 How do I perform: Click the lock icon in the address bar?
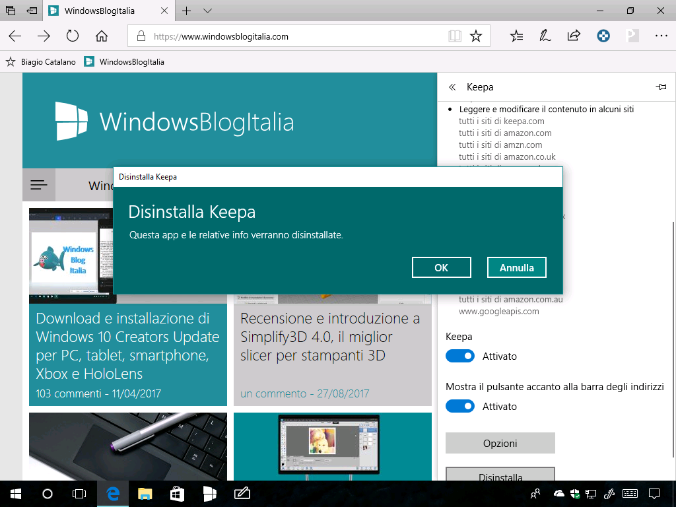(x=141, y=36)
